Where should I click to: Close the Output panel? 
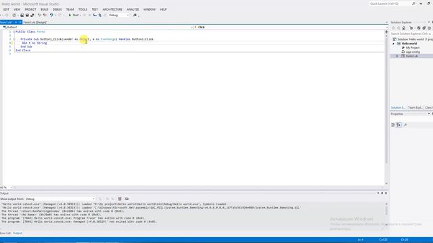pos(386,193)
